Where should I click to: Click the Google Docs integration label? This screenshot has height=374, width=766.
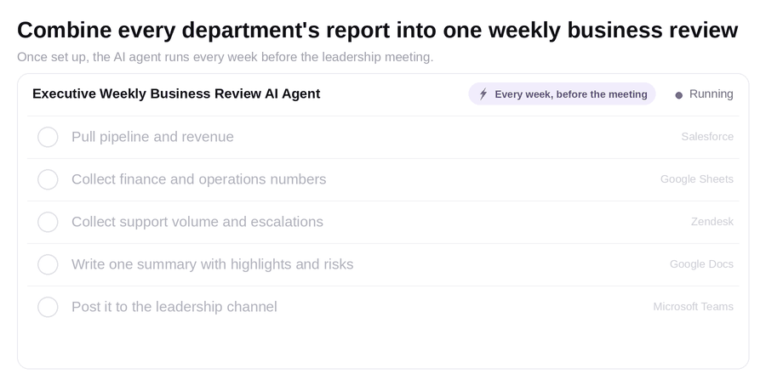tap(701, 264)
